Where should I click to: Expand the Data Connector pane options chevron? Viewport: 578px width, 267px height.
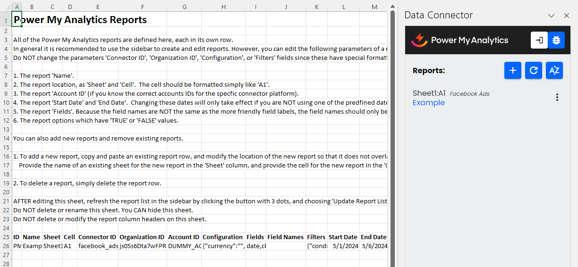(551, 16)
